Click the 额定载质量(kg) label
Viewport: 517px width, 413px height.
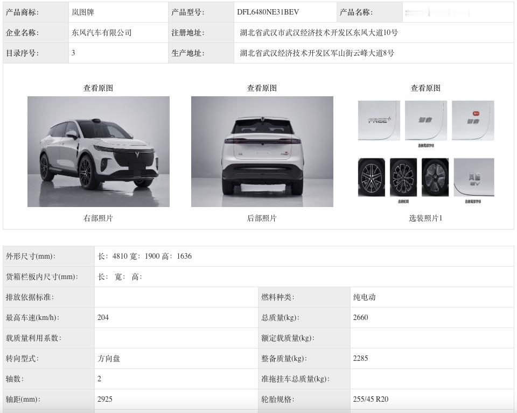[x=288, y=338]
